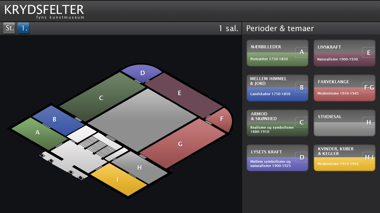
Task: Click room A on the floor map
Action: pyautogui.click(x=38, y=133)
